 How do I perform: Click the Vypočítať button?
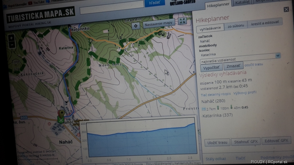(x=211, y=68)
